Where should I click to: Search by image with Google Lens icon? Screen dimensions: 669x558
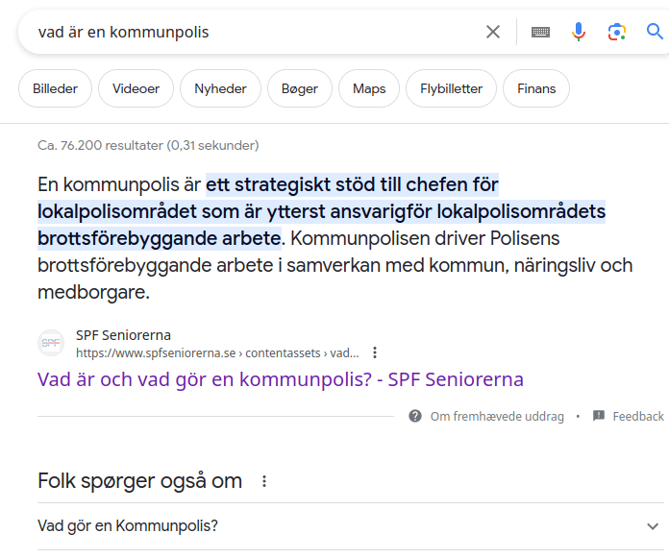click(x=617, y=32)
